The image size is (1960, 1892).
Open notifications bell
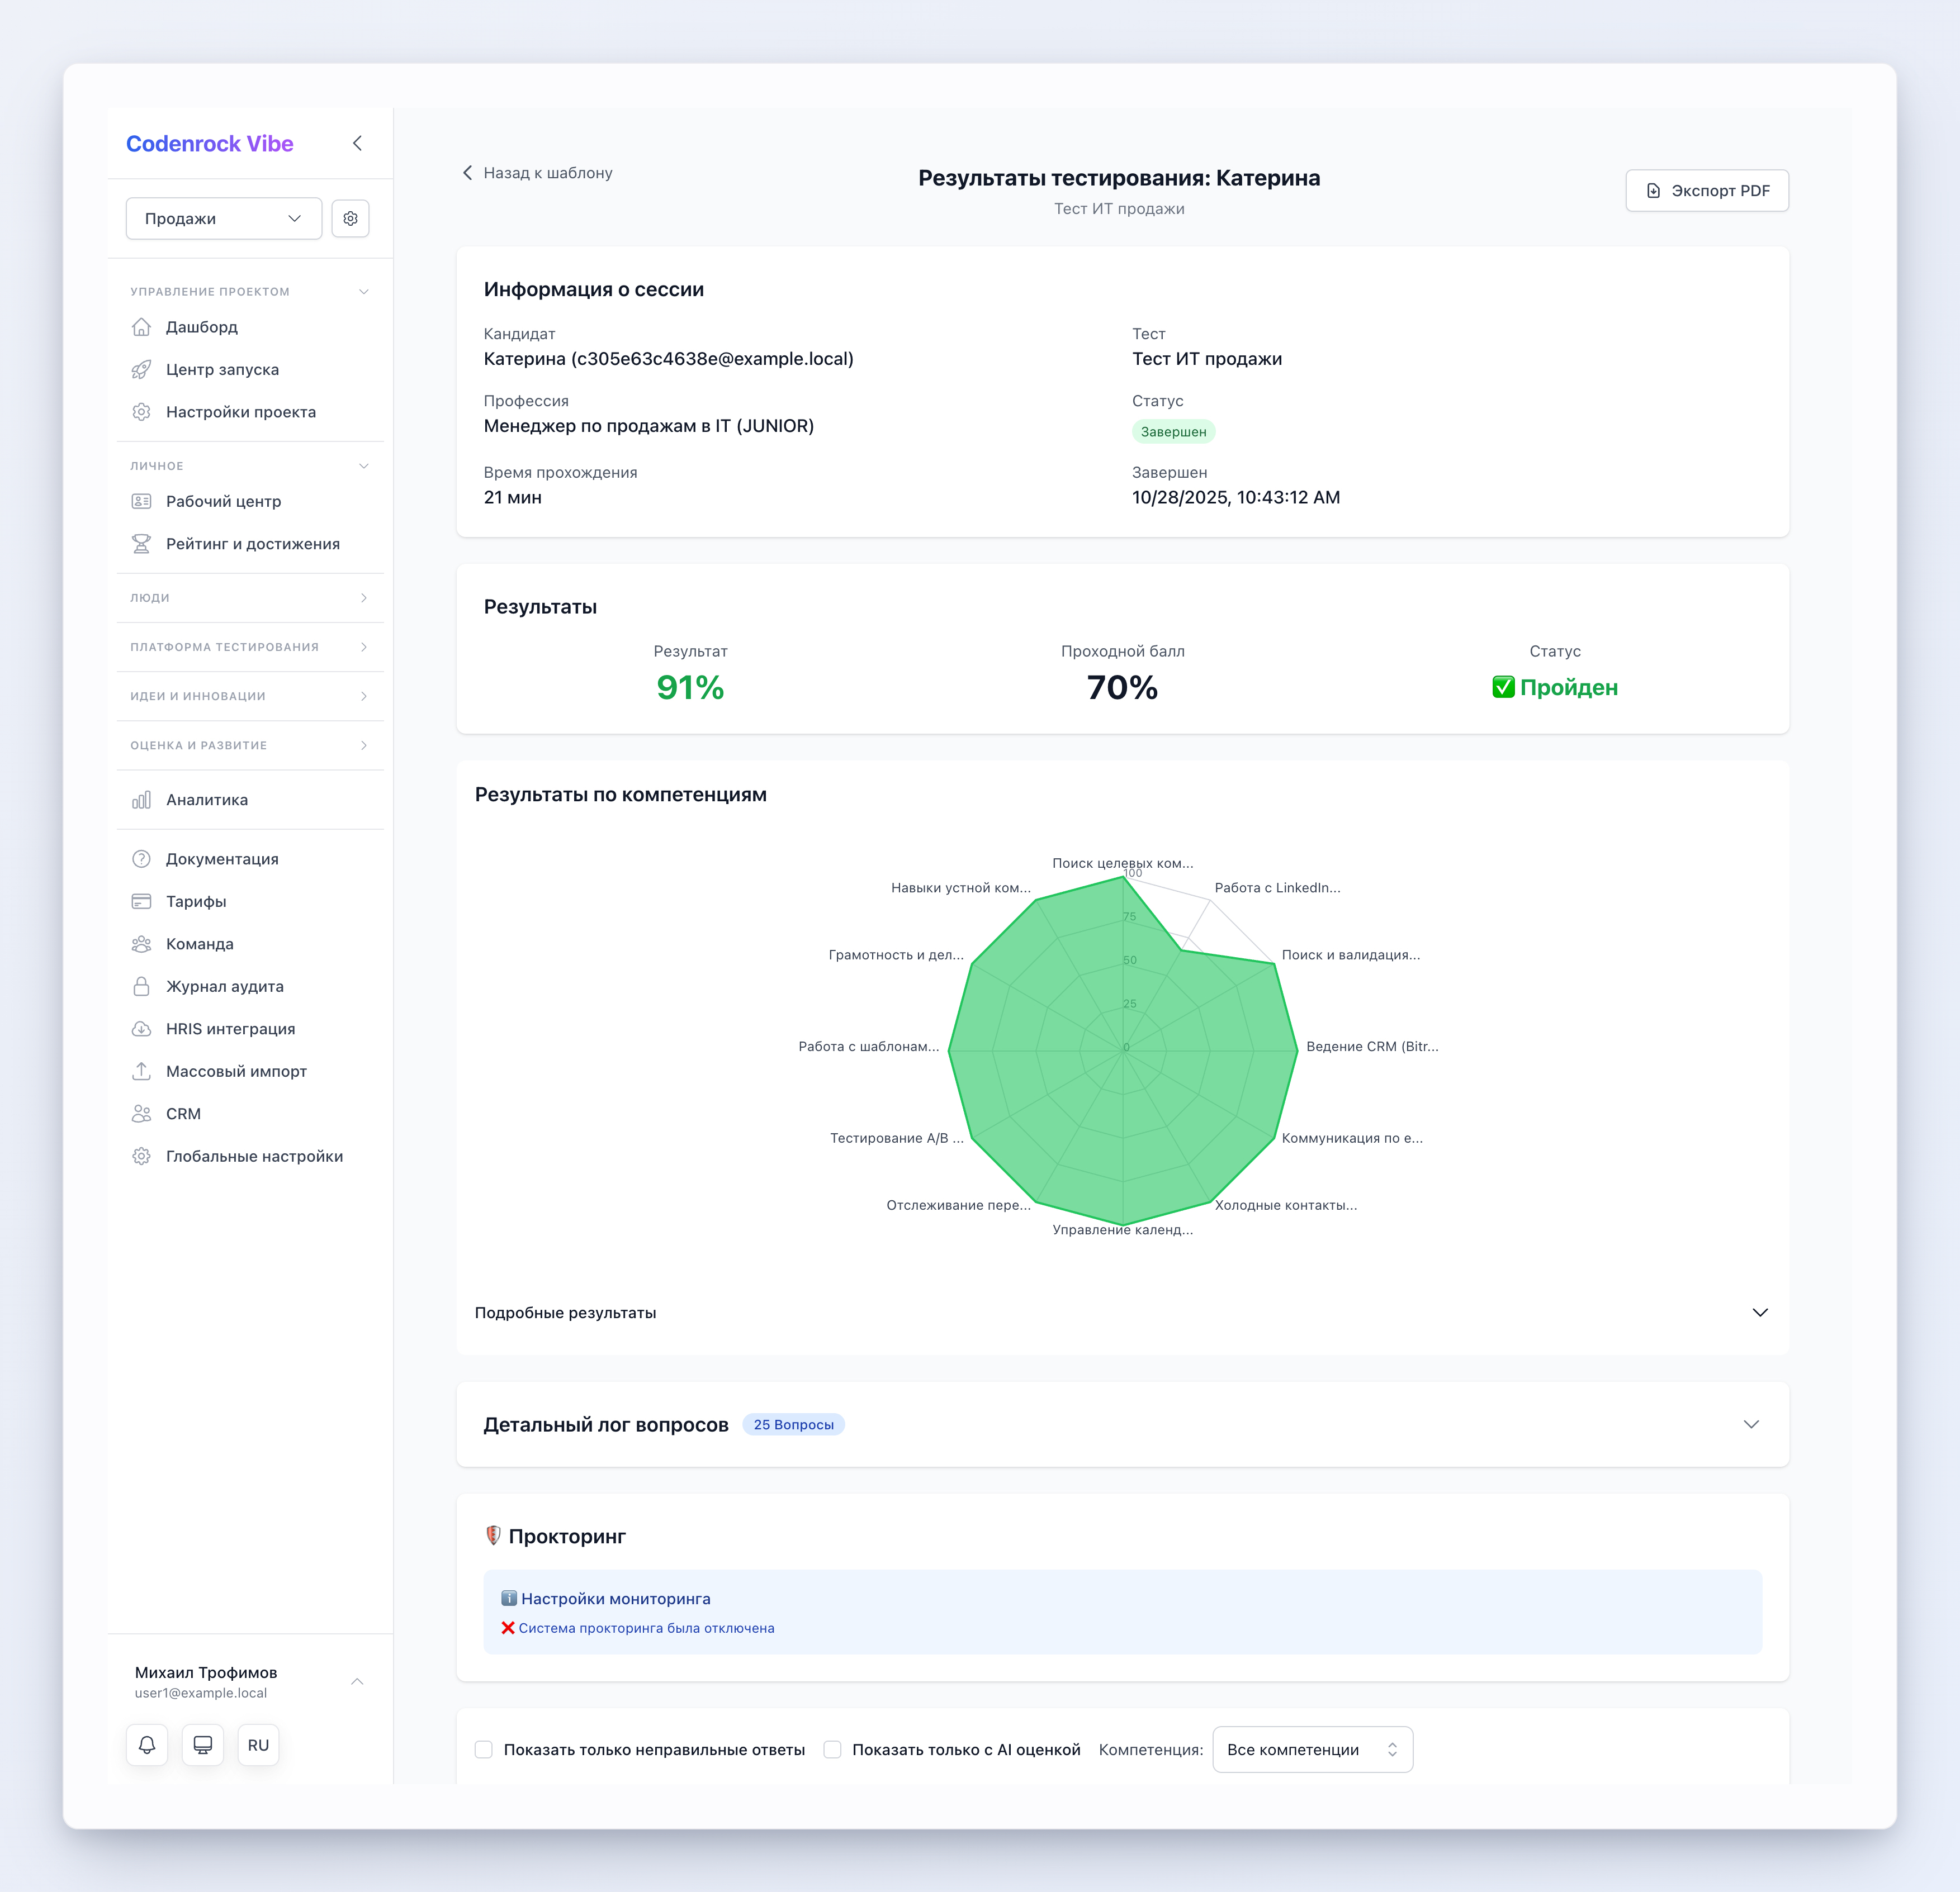pyautogui.click(x=147, y=1745)
